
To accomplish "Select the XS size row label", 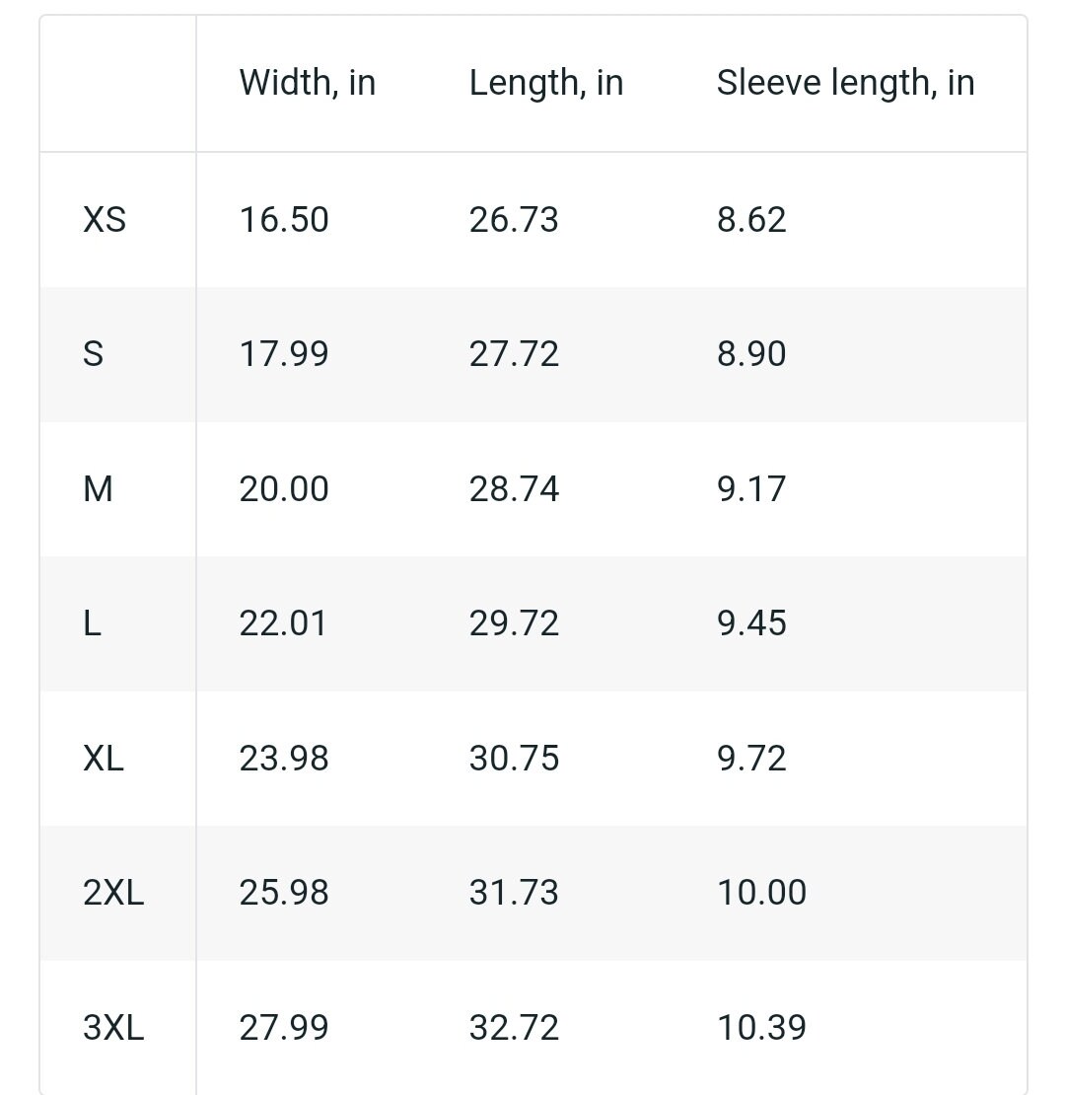I will point(104,220).
